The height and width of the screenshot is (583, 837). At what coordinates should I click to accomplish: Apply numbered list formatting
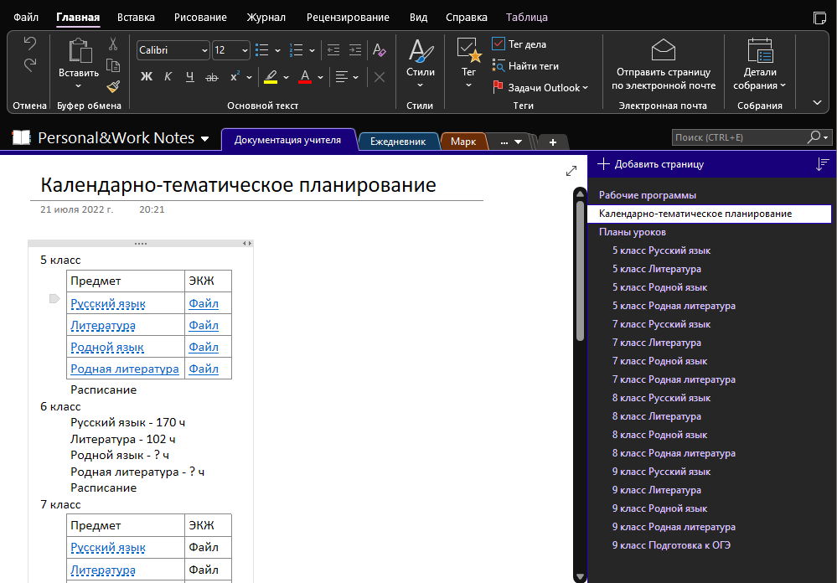point(297,50)
